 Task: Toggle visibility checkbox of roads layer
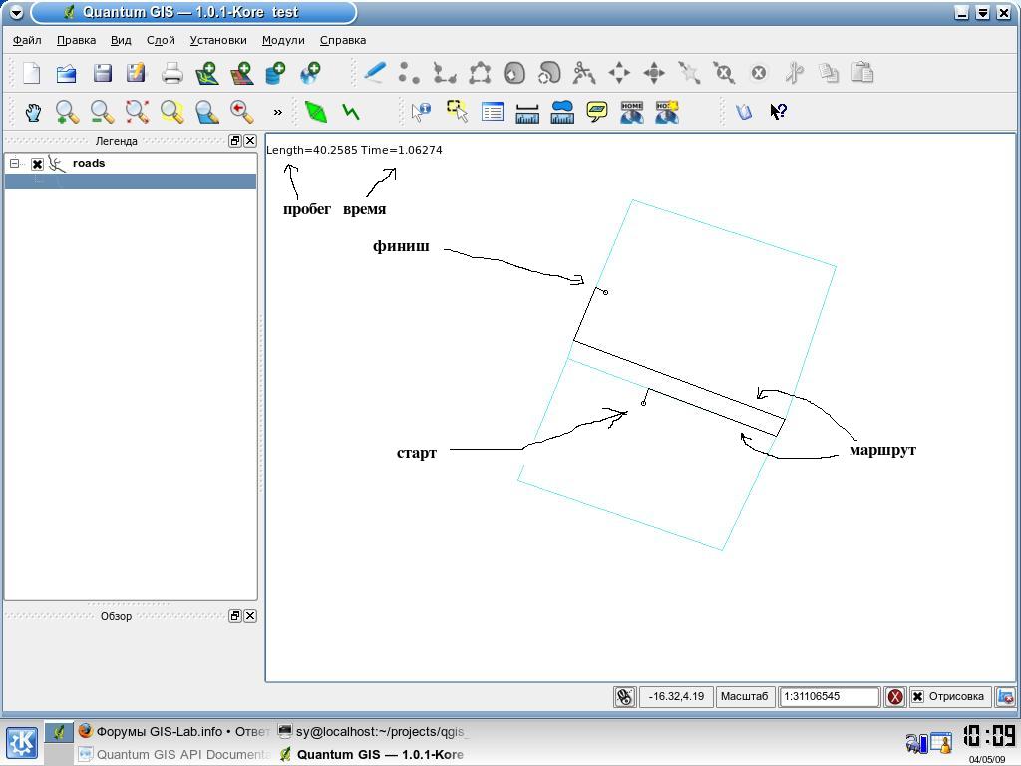[x=37, y=164]
